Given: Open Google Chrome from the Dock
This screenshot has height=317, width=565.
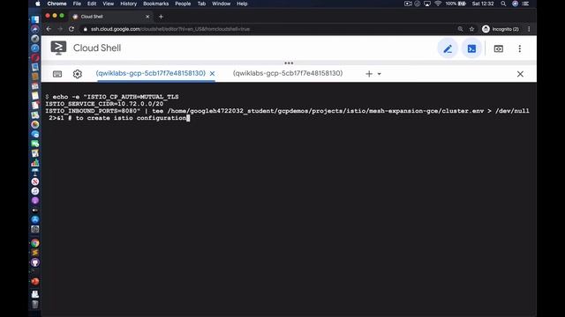Looking at the screenshot, I should [35, 243].
